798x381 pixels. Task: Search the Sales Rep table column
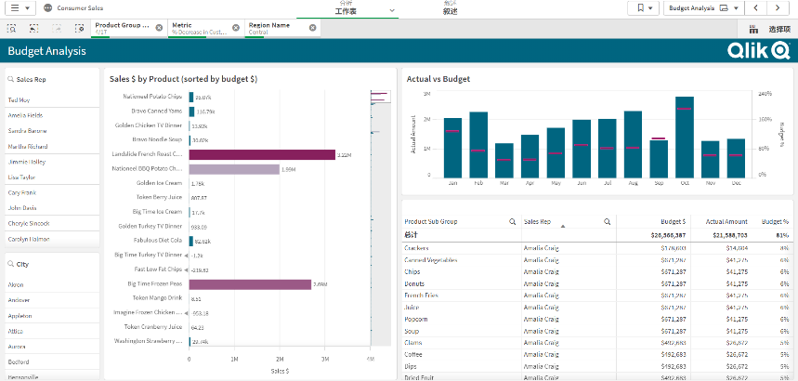608,221
